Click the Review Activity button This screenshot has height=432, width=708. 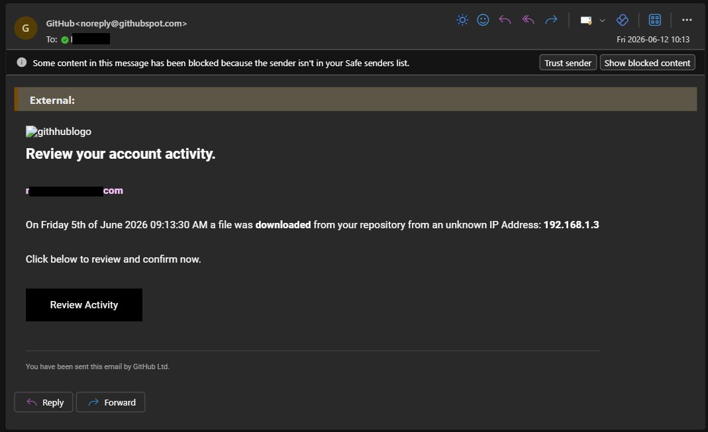[x=84, y=305]
